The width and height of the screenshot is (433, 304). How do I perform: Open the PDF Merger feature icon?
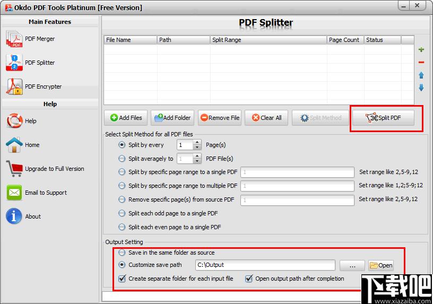click(x=14, y=39)
